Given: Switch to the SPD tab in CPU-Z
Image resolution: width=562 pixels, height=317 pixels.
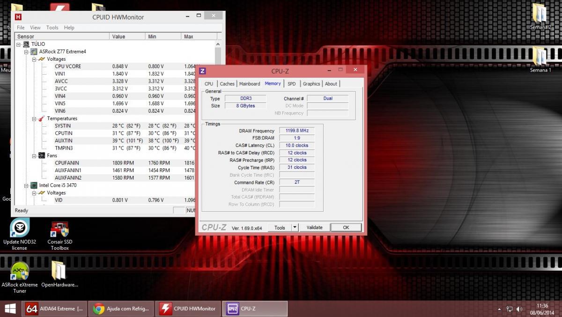Looking at the screenshot, I should (x=292, y=84).
